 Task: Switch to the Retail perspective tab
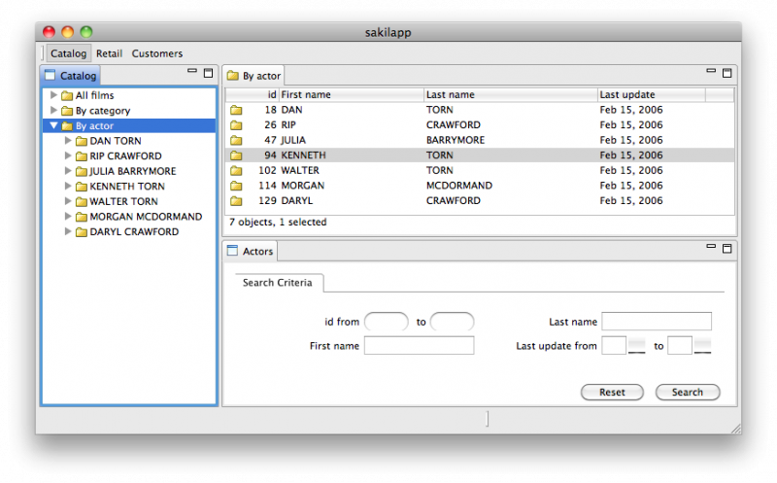[x=109, y=53]
